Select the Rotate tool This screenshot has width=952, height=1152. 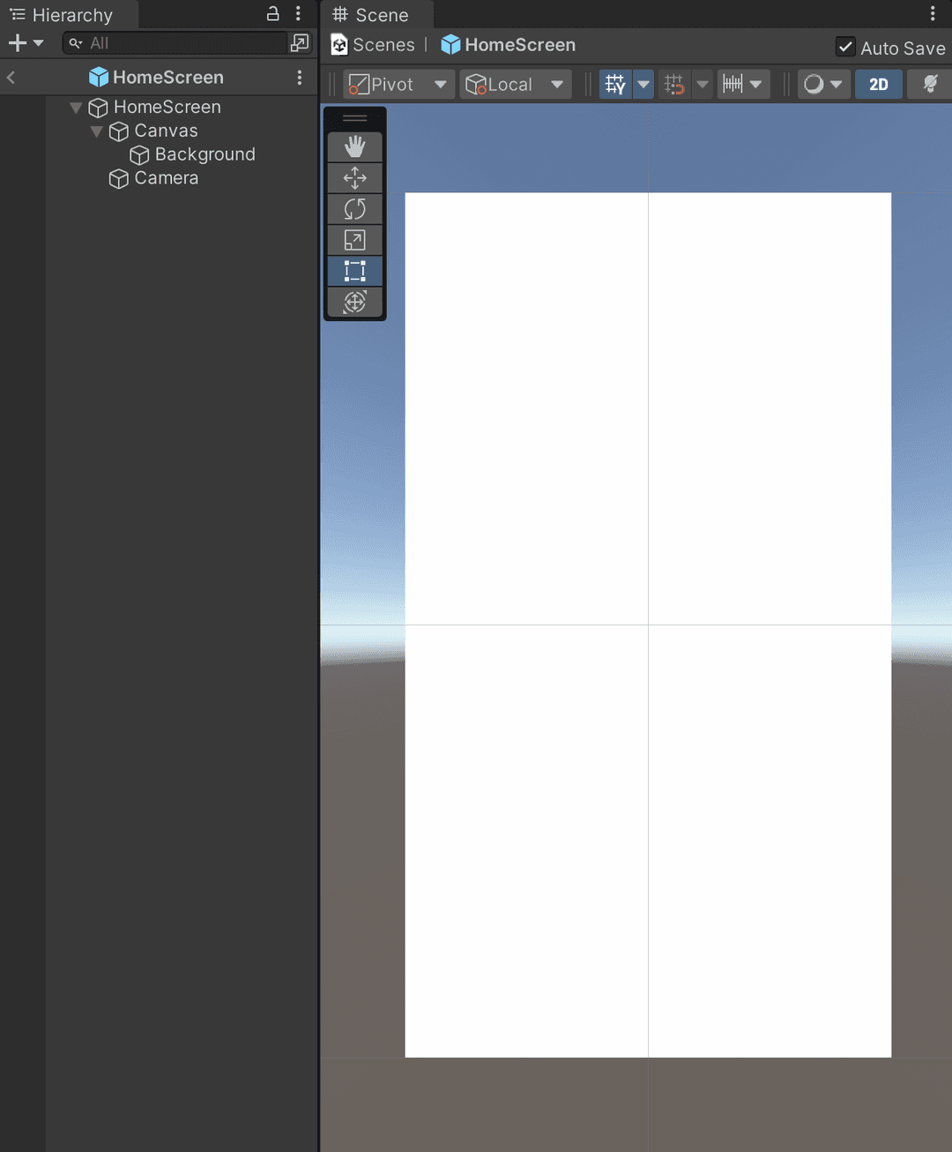(354, 209)
